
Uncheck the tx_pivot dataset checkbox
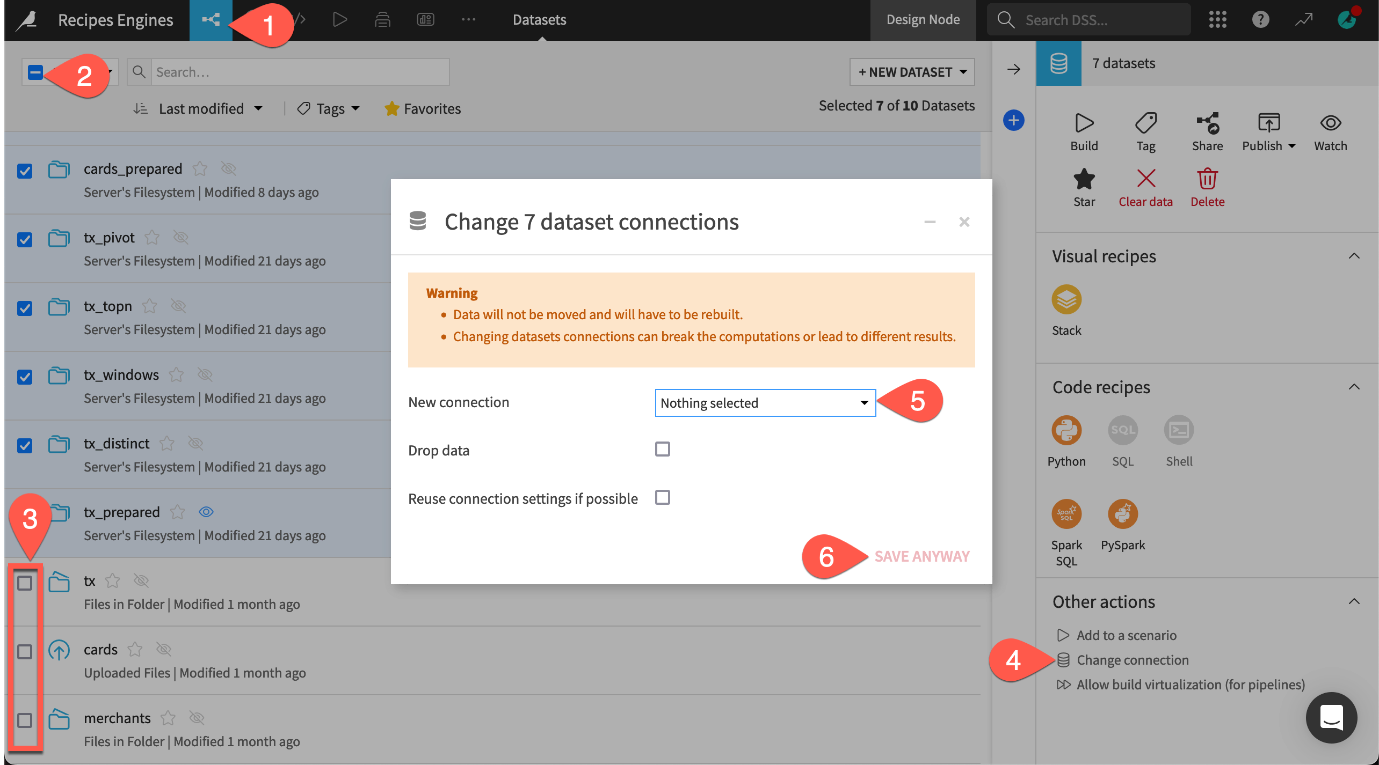25,240
